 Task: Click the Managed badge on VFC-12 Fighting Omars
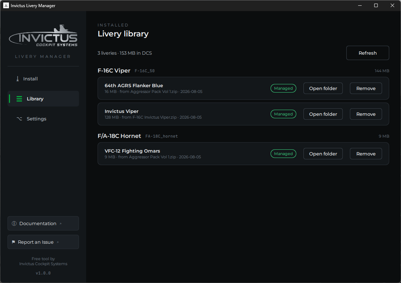(283, 154)
